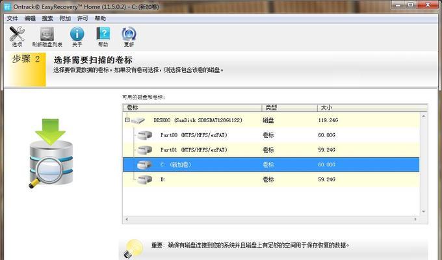Screen dimensions: 442x260
Task: Click the Part01 volume drive icon
Action: [x=144, y=150]
